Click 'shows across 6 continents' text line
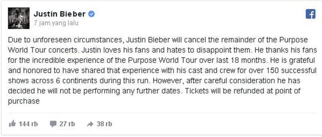 (x=53, y=81)
